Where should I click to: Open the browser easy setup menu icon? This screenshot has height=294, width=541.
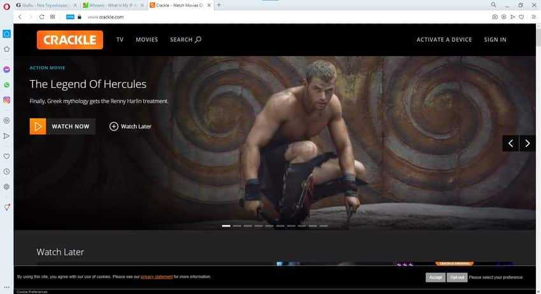point(533,17)
